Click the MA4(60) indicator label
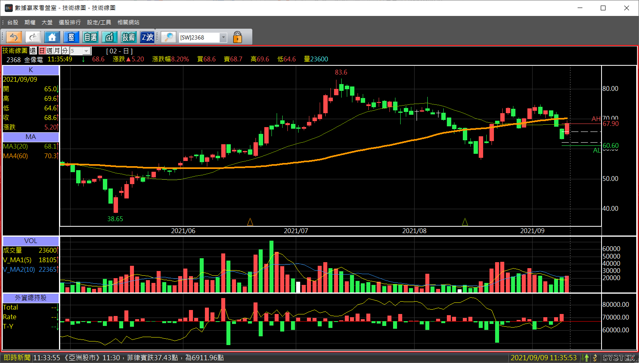 (x=16, y=156)
